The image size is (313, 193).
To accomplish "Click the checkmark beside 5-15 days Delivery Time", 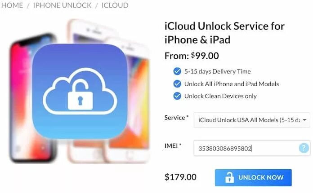I will click(x=177, y=71).
